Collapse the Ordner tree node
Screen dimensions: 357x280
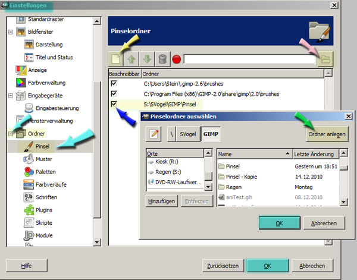click(x=11, y=134)
